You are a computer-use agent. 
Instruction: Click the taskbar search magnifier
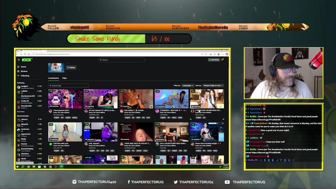pos(23,167)
